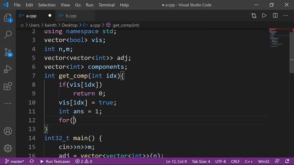Click the Desktop breadcrumb
Viewport: 294px width, 165px height.
pos(69,25)
